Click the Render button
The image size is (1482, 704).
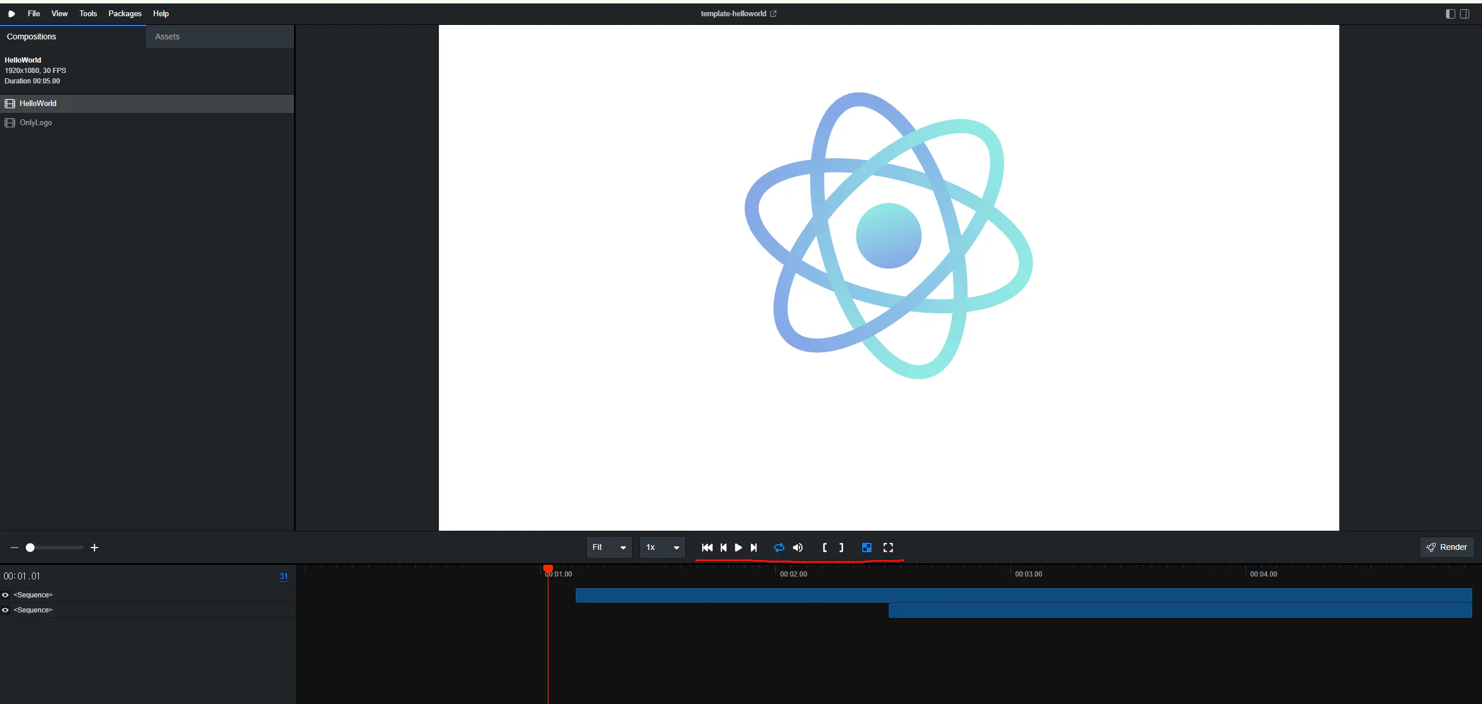click(x=1446, y=548)
